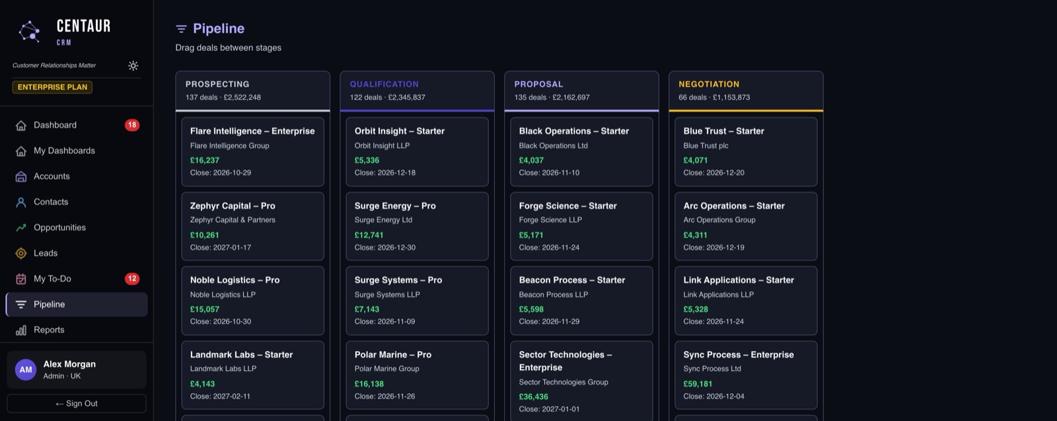Open the red 18 badge on Dashboard
Image resolution: width=1057 pixels, height=421 pixels.
[x=132, y=125]
